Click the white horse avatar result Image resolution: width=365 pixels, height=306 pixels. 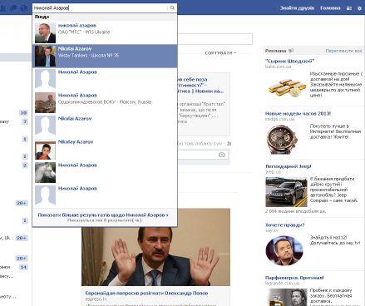tap(45, 172)
